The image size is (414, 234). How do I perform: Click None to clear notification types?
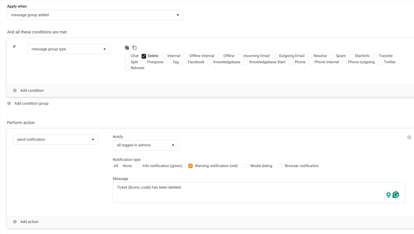click(x=127, y=166)
